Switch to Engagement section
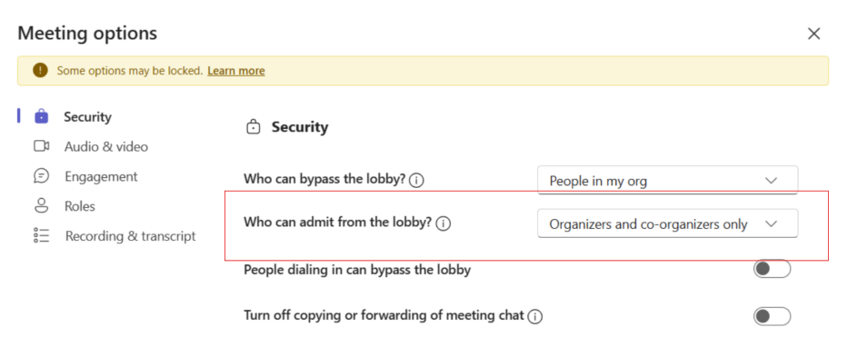Viewport: 848px width, 337px height. click(101, 176)
